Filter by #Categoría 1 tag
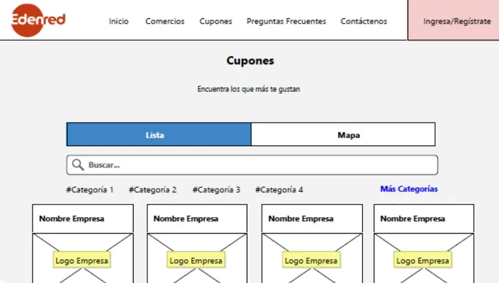The height and width of the screenshot is (283, 499). tap(90, 190)
